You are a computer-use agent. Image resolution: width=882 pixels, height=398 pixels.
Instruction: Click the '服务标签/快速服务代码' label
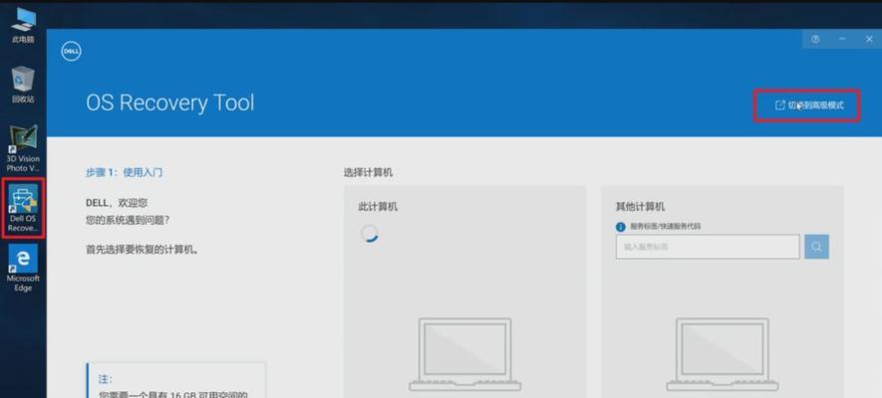[x=666, y=227]
